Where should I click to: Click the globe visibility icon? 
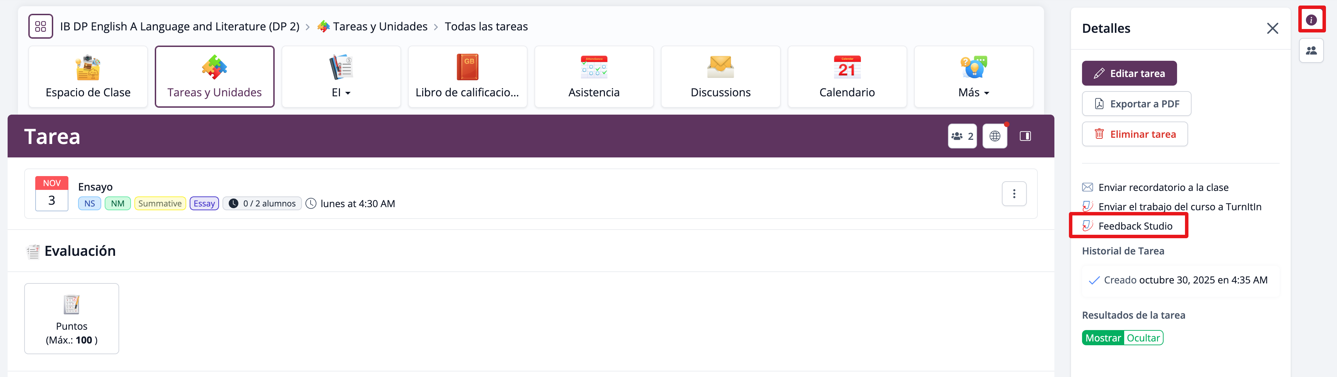click(x=994, y=136)
